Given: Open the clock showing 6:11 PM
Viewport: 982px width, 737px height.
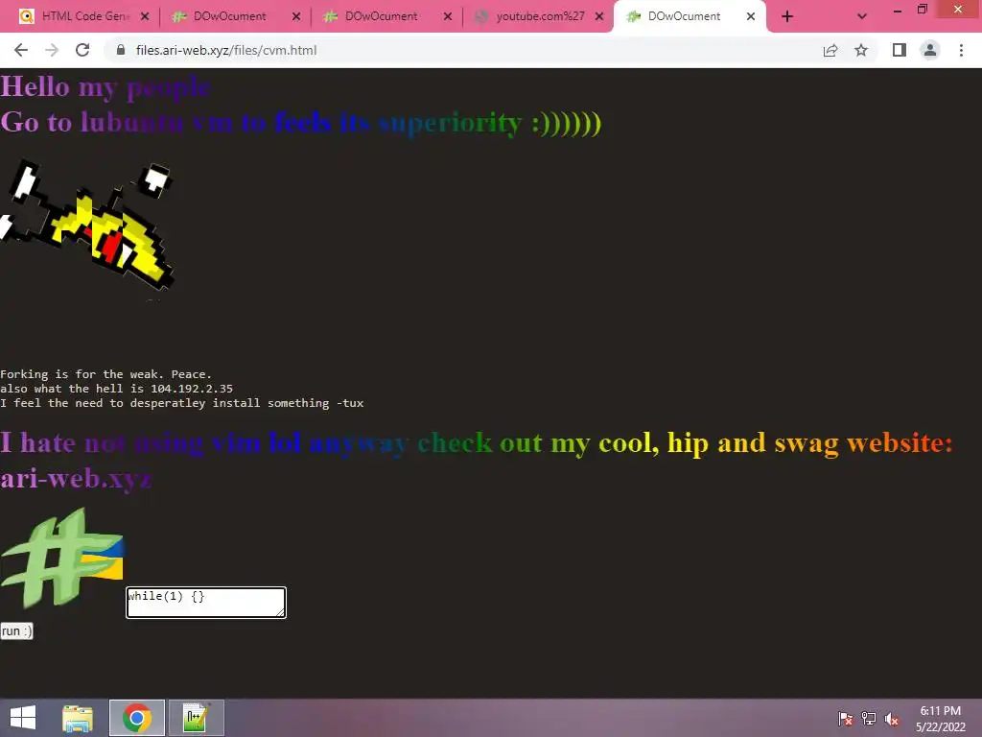Looking at the screenshot, I should (x=941, y=718).
